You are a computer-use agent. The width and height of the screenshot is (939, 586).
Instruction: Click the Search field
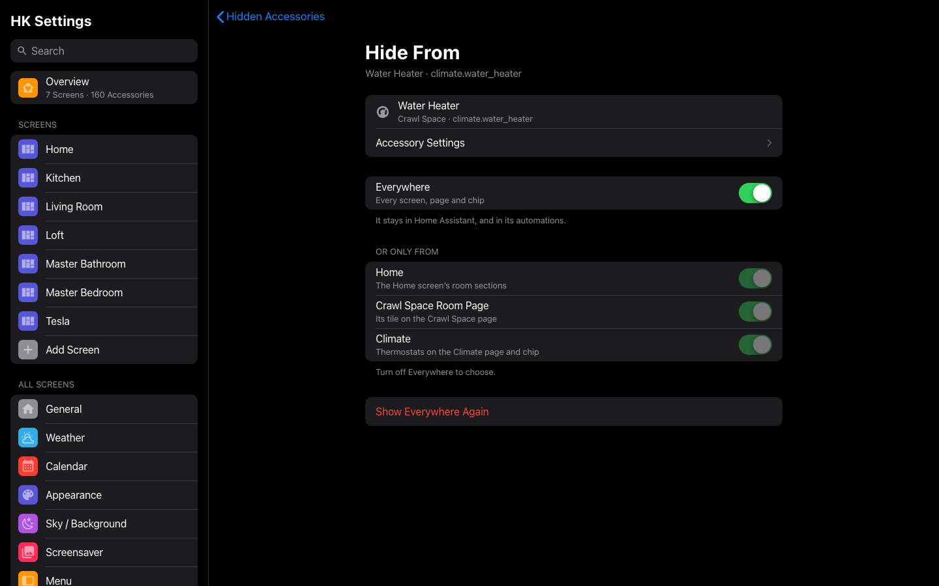point(104,51)
